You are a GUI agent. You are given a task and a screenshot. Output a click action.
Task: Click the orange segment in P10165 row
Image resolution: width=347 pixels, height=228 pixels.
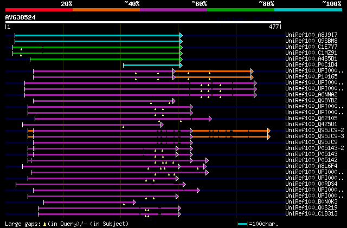[x=213, y=77]
